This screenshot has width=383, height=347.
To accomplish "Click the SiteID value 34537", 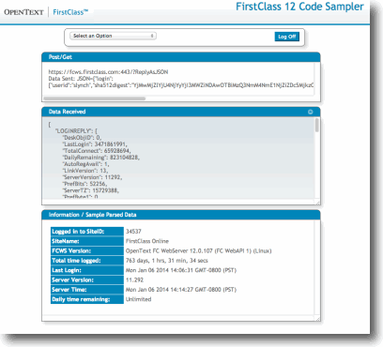I will pos(133,232).
